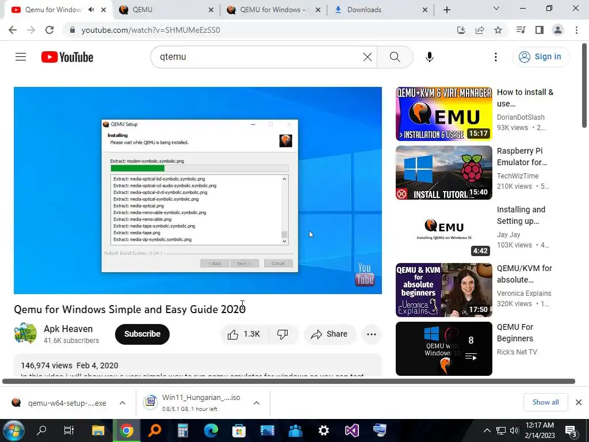The height and width of the screenshot is (442, 589).
Task: Open Microsoft Edge from taskbar
Action: (x=211, y=430)
